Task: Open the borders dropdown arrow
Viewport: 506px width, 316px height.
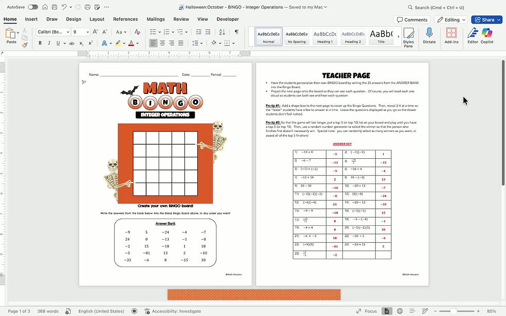Action: coord(233,43)
